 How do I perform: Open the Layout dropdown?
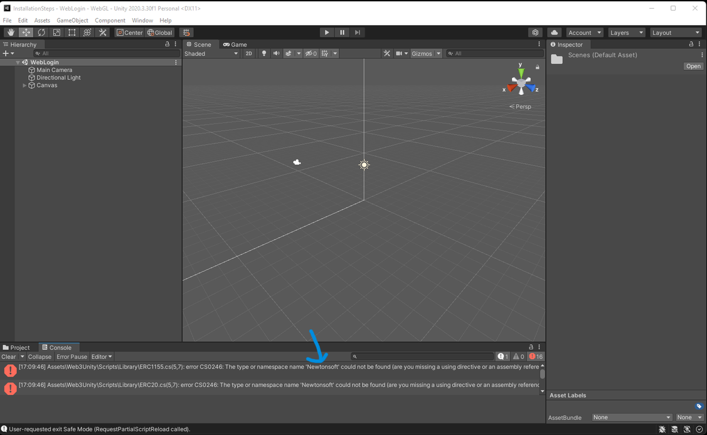pyautogui.click(x=676, y=33)
